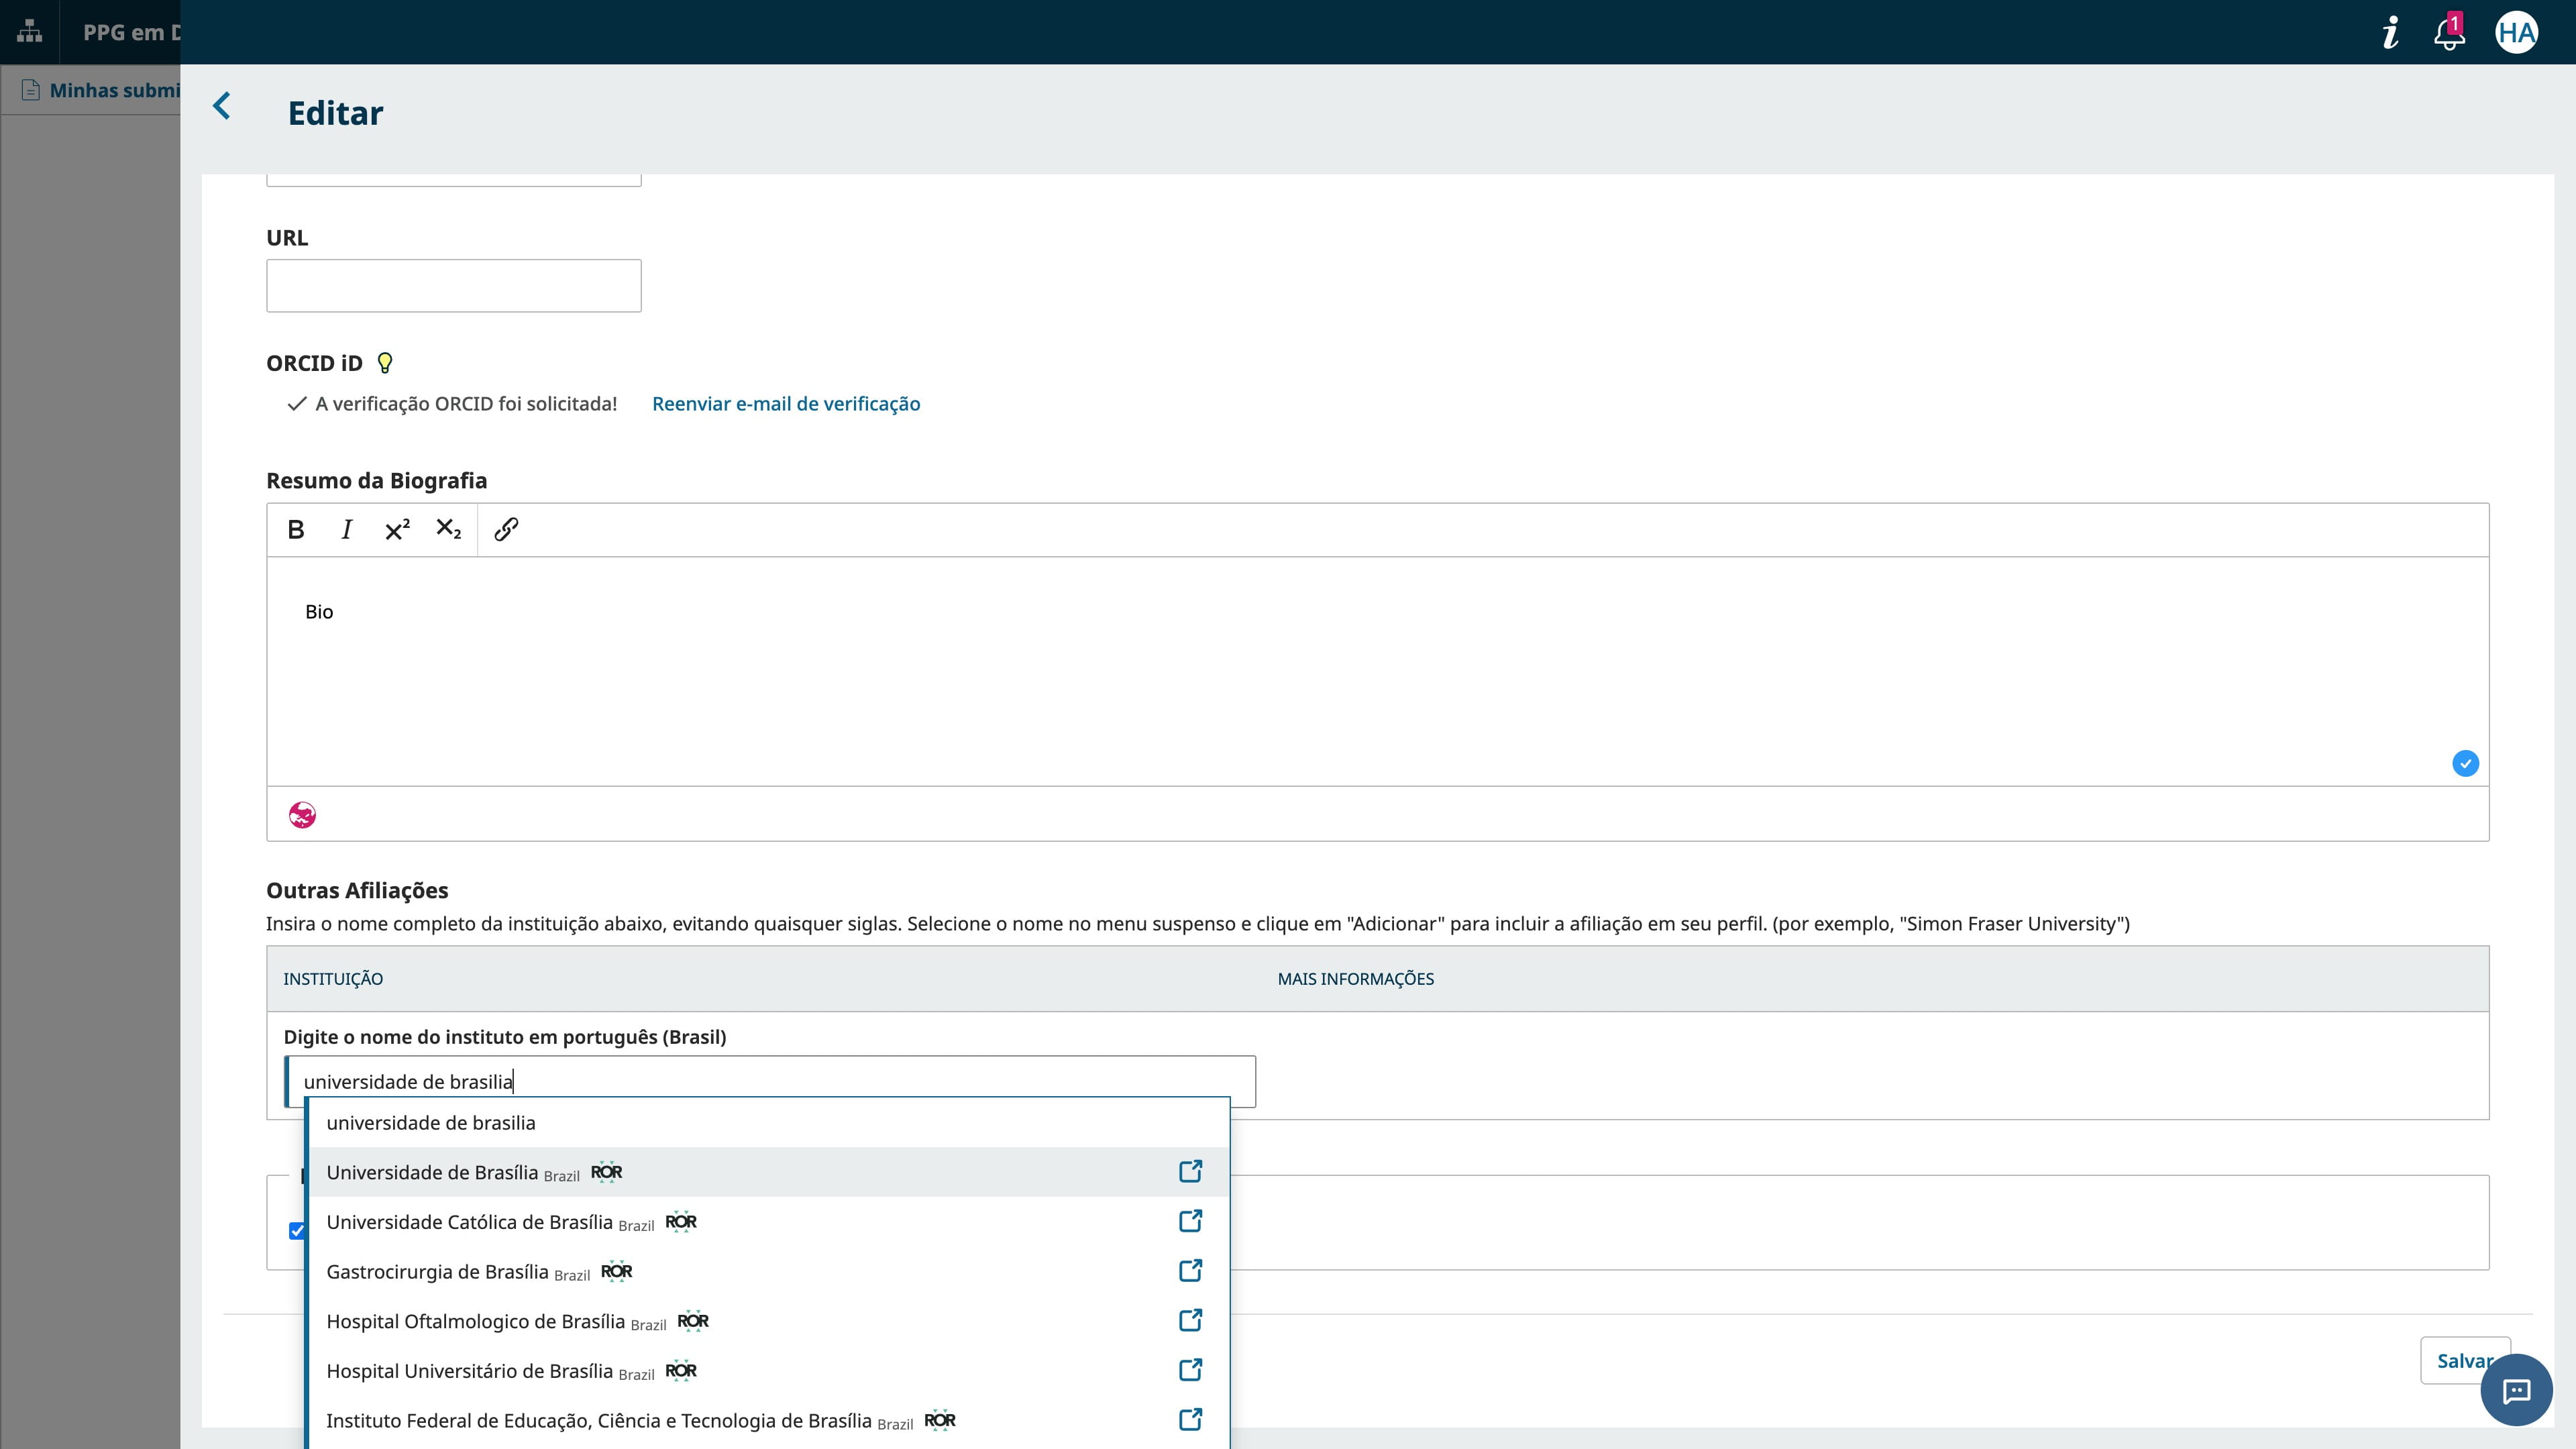This screenshot has width=2576, height=1449.
Task: Click the empty URL input field
Action: point(453,286)
